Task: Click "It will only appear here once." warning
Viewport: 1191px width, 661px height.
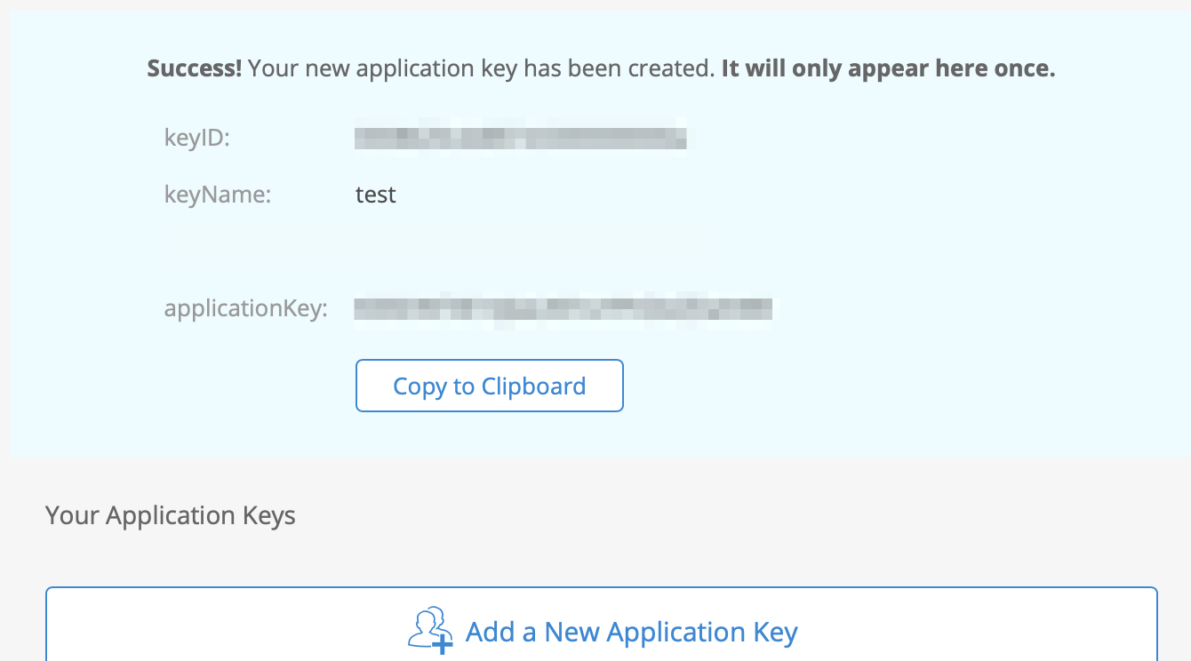Action: [x=888, y=68]
